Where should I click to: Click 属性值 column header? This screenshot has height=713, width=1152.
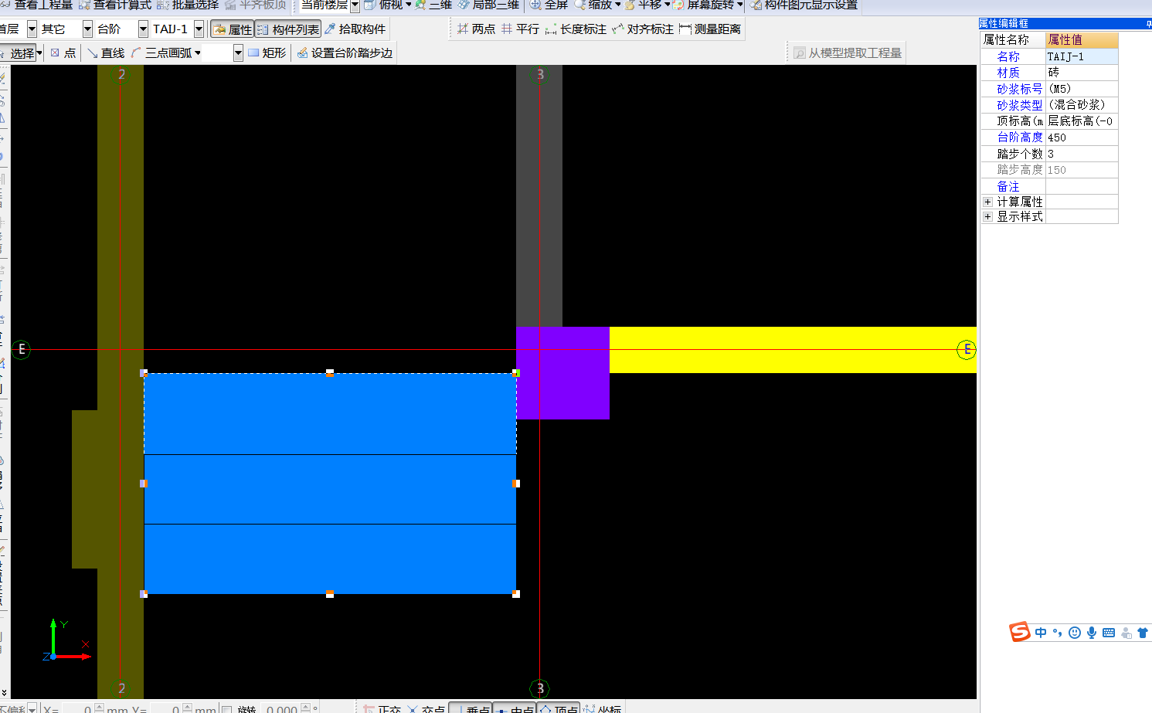pos(1082,39)
